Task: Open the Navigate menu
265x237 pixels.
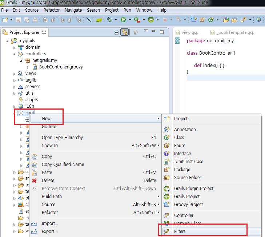Action: (x=73, y=10)
